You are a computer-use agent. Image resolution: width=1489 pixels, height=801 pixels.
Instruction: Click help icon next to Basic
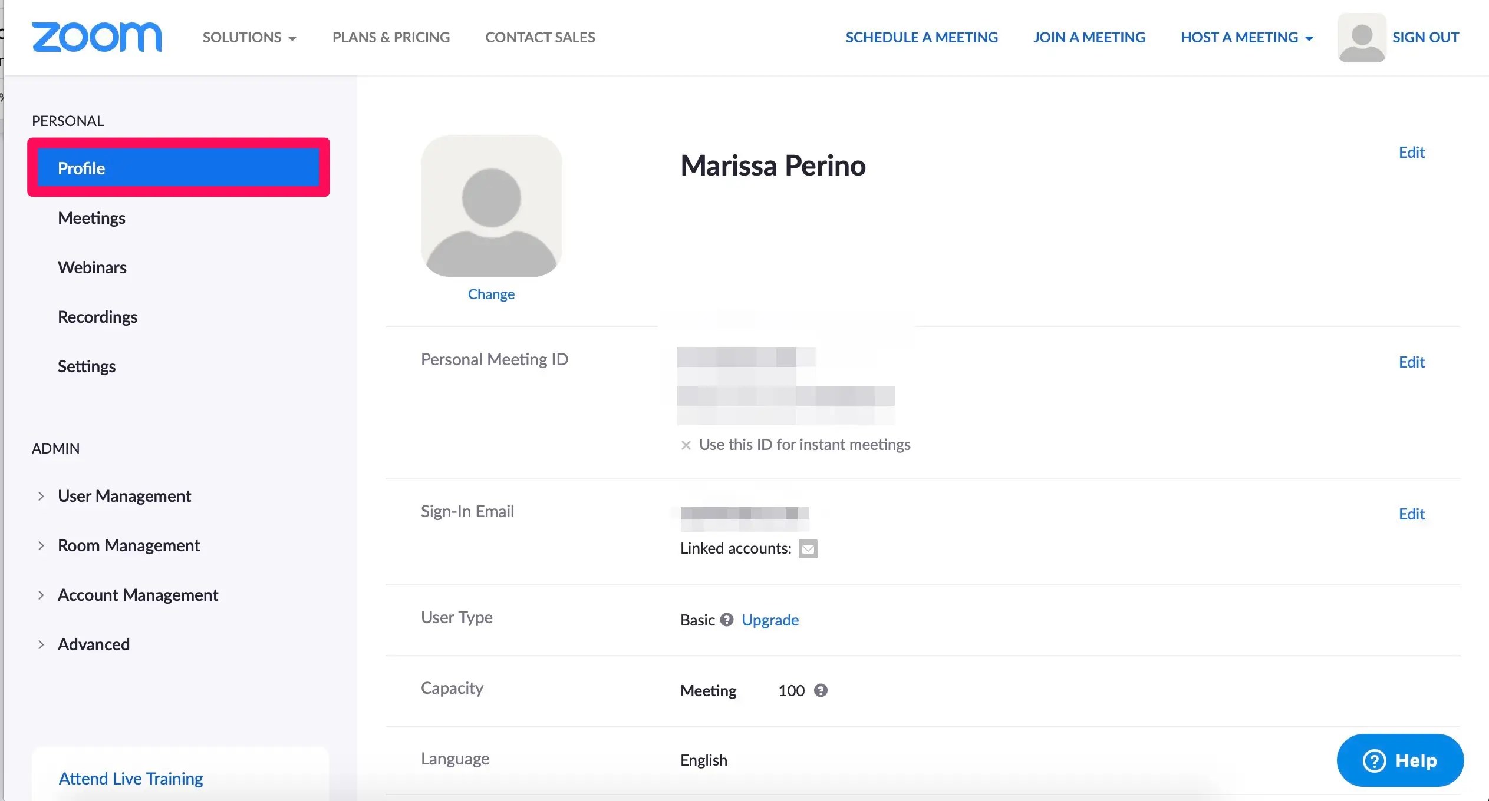727,620
